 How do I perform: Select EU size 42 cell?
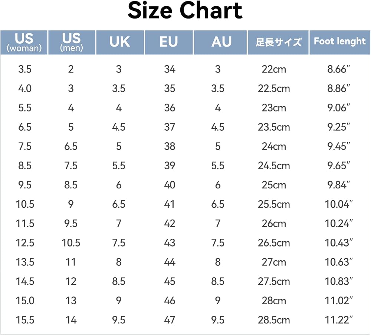click(x=170, y=224)
